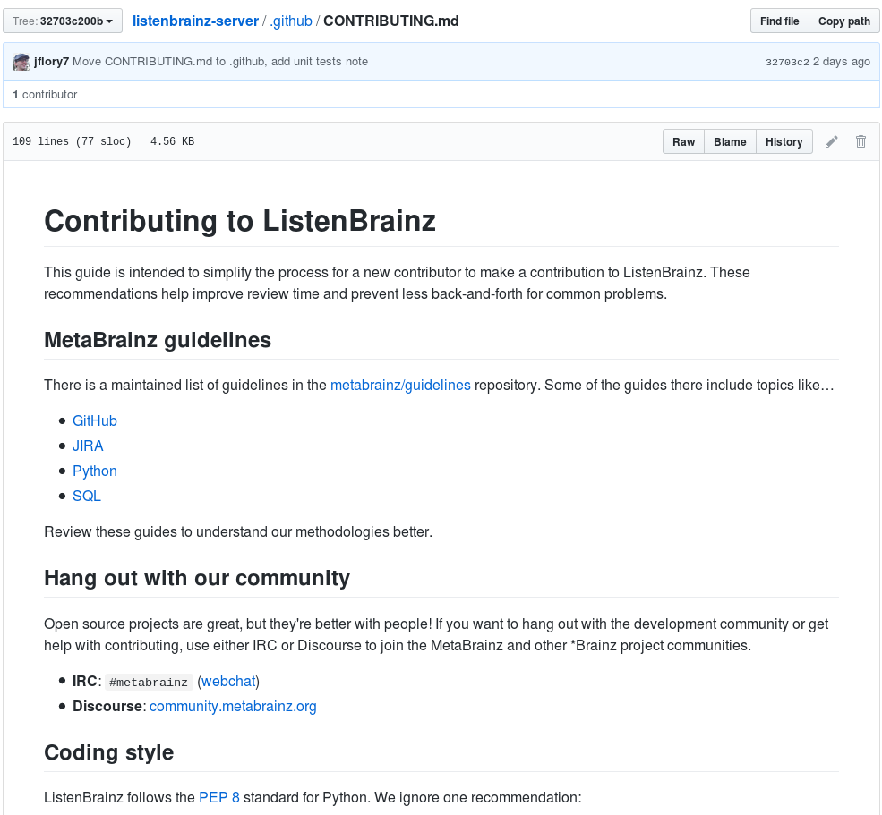Open jflory7's profile avatar
Image resolution: width=882 pixels, height=815 pixels.
[21, 62]
